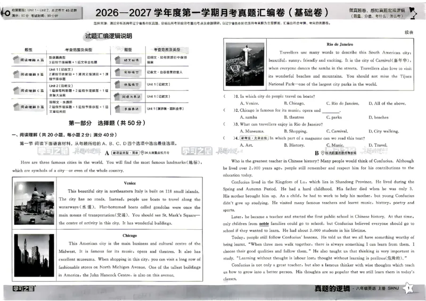Select option 'D. All of the above.'
The width and height of the screenshot is (426, 301).
coord(387,103)
